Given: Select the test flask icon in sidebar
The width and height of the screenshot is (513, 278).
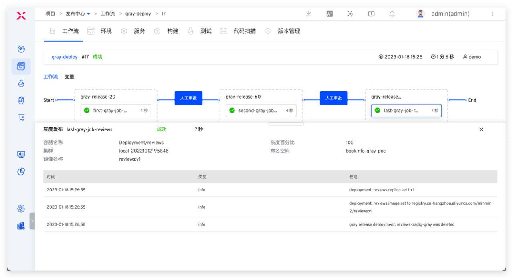Looking at the screenshot, I should point(21,83).
